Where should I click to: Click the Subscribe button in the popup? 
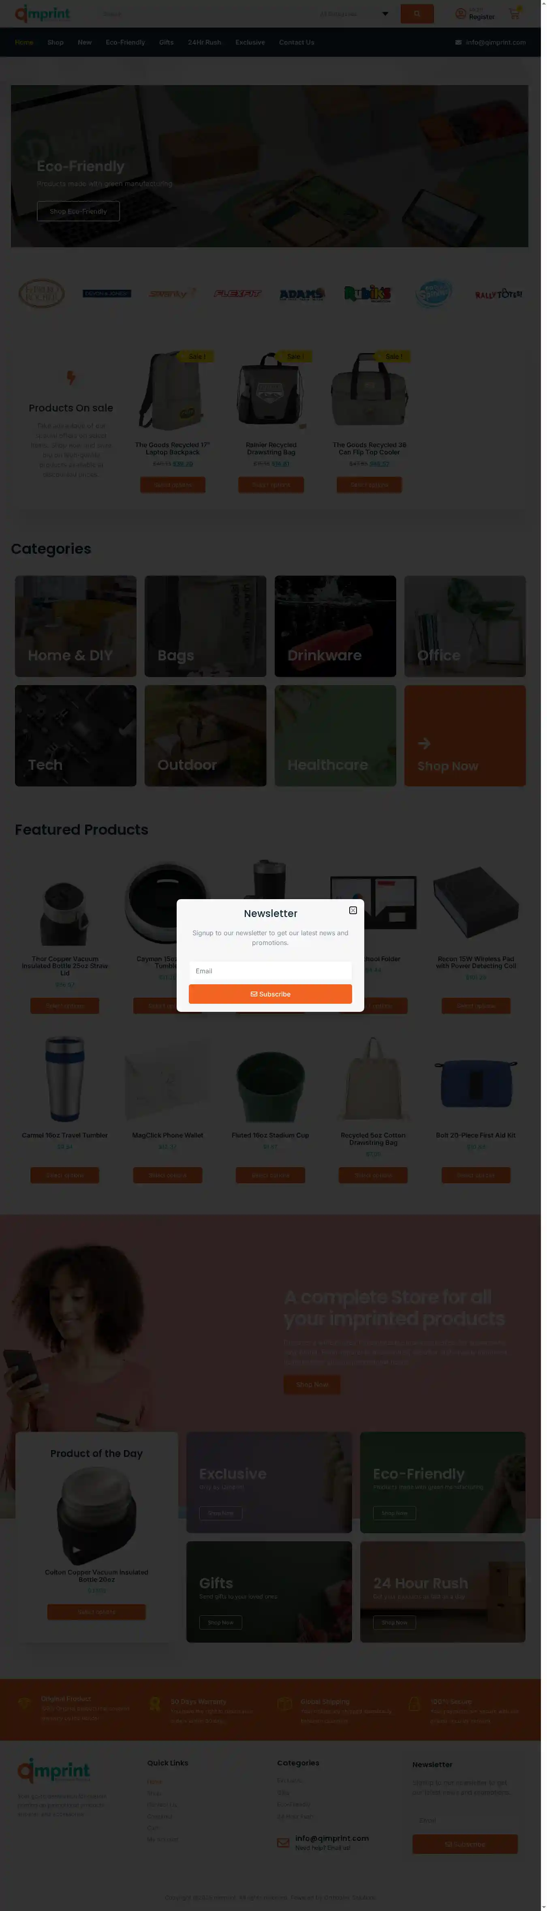270,994
